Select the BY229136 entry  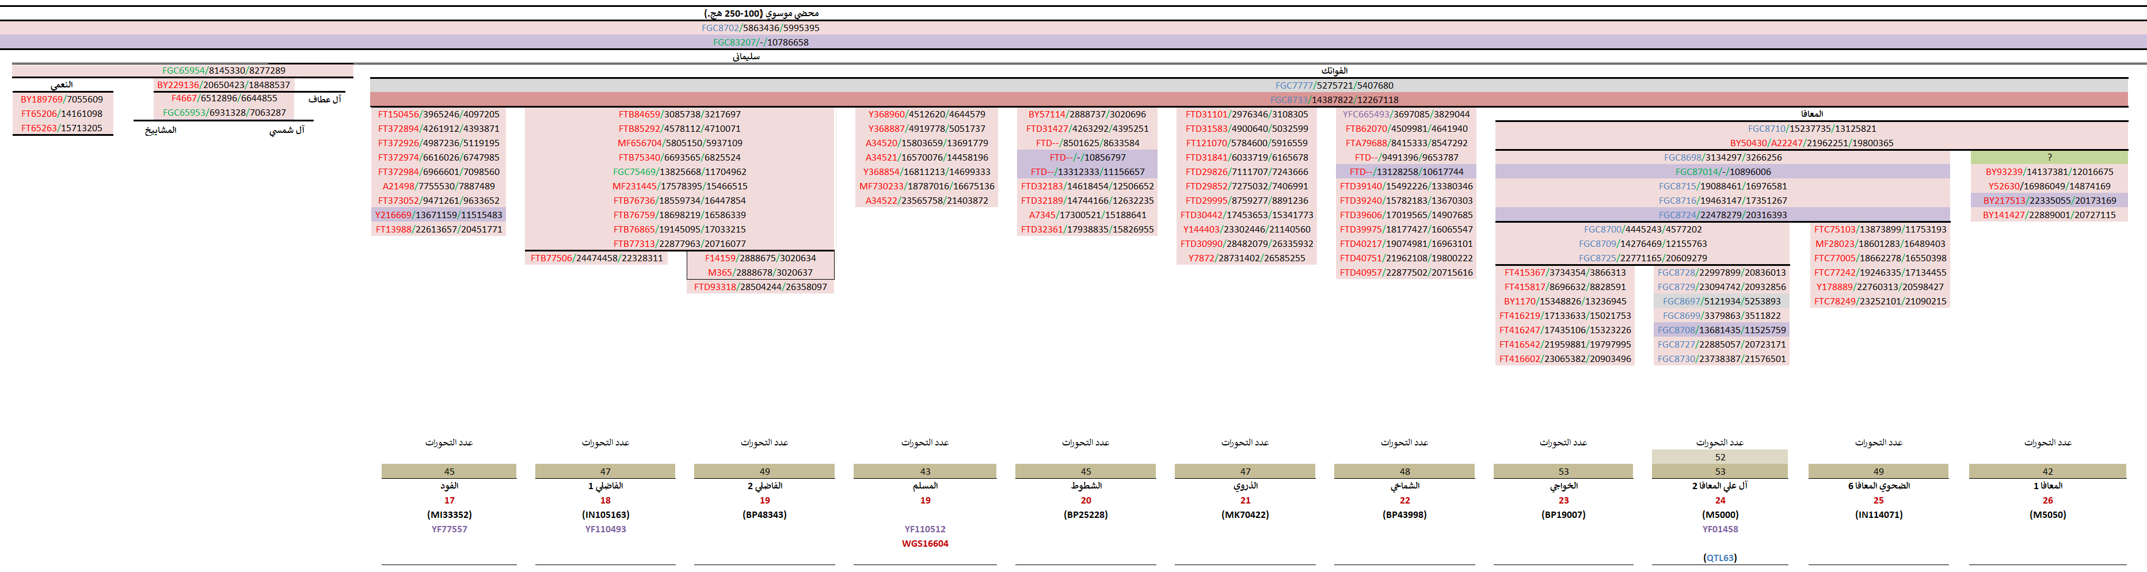click(x=223, y=85)
